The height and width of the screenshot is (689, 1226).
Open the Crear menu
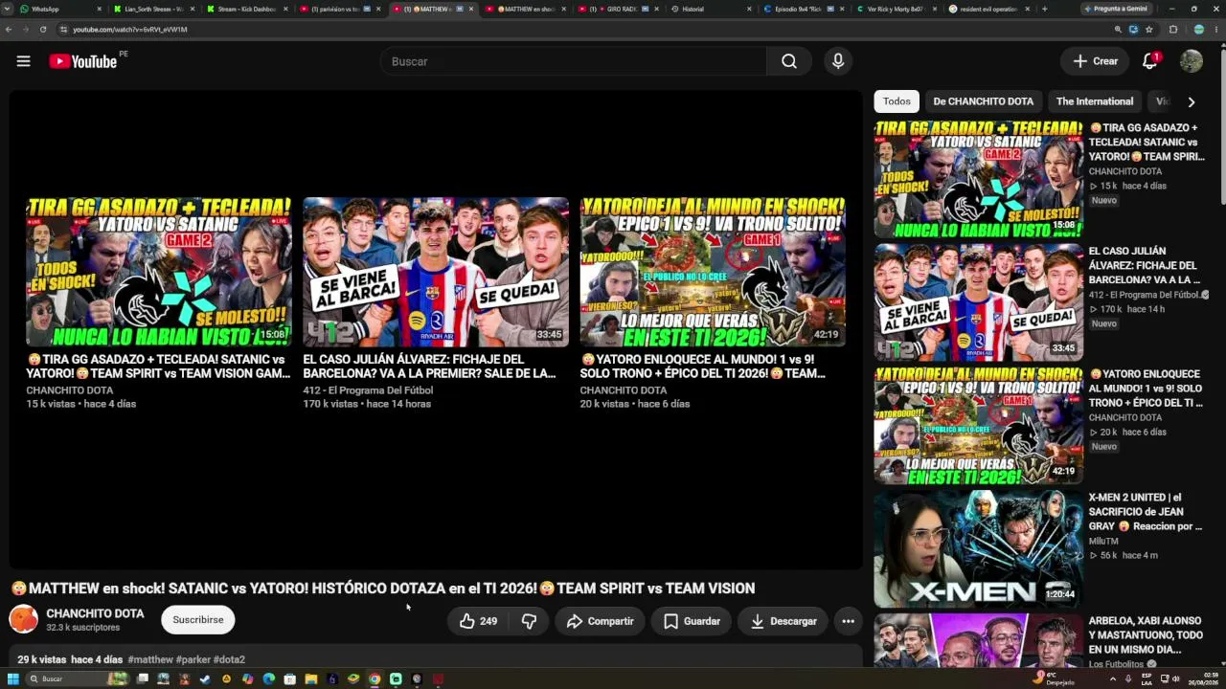tap(1095, 61)
